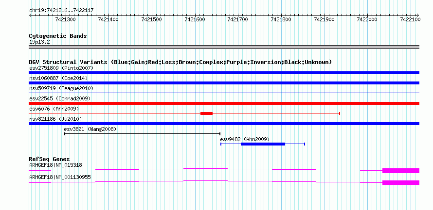Screen dimensions: 433x210
Task: Select the magenta exon block of NM_001130955
Action: pyautogui.click(x=401, y=183)
